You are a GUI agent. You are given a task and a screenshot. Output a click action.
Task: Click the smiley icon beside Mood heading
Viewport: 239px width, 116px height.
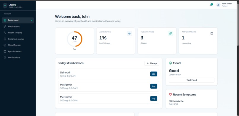click(x=171, y=63)
